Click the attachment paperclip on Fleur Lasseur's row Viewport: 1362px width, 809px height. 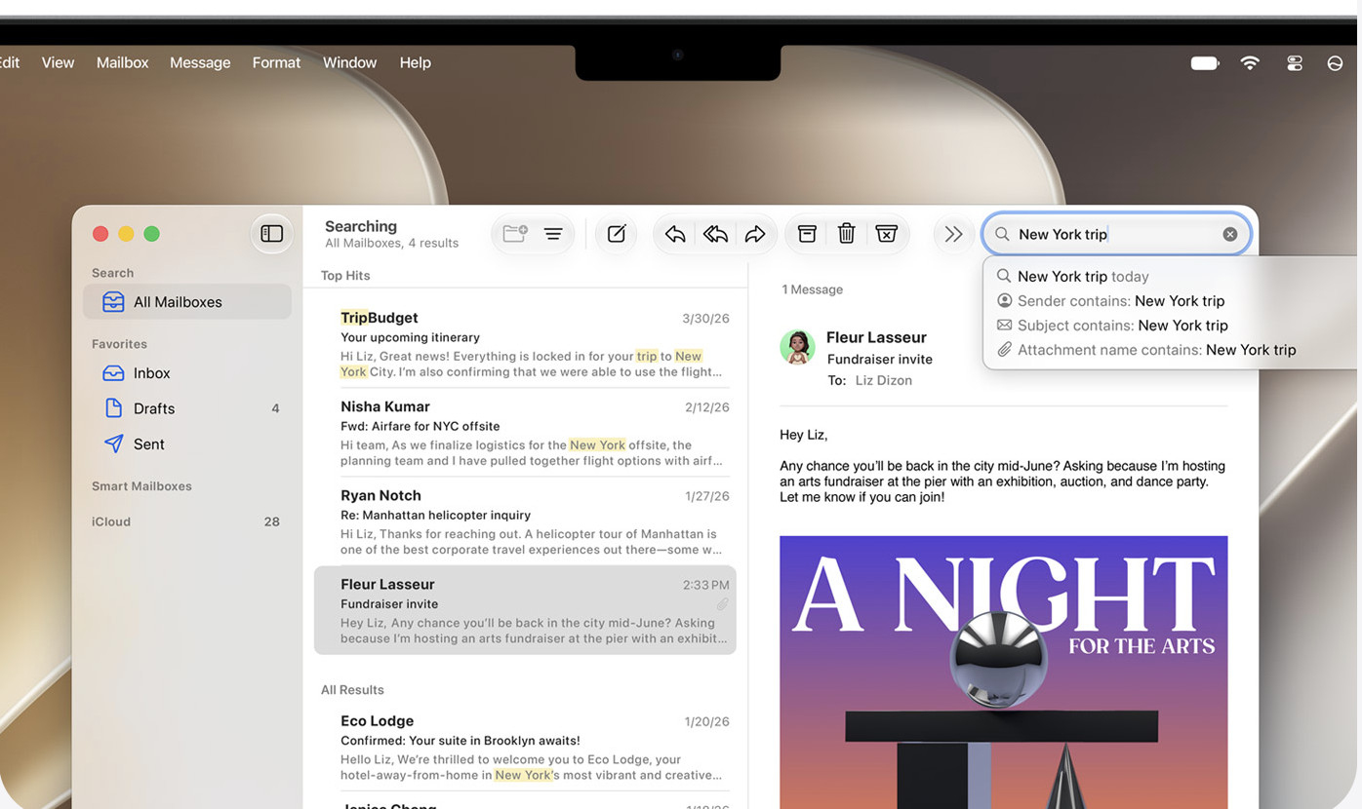pyautogui.click(x=722, y=604)
